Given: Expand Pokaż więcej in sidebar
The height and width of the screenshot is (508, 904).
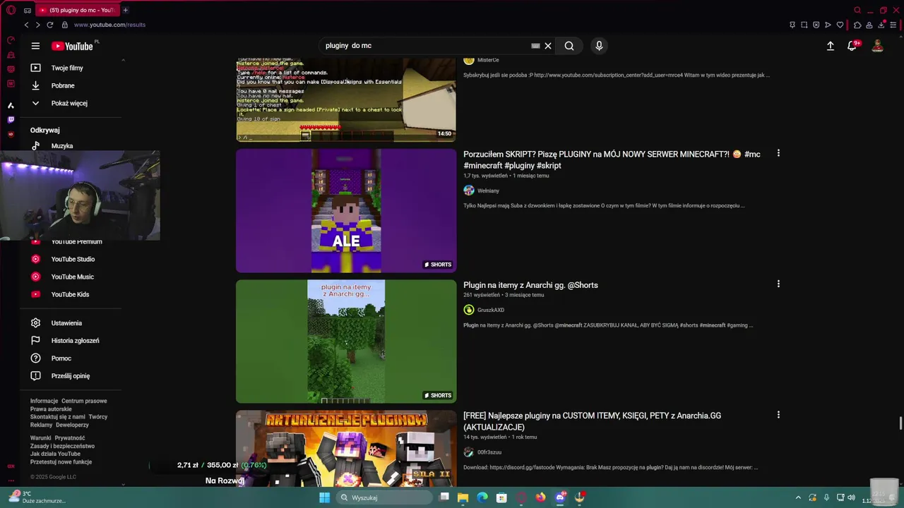Looking at the screenshot, I should click(x=69, y=103).
